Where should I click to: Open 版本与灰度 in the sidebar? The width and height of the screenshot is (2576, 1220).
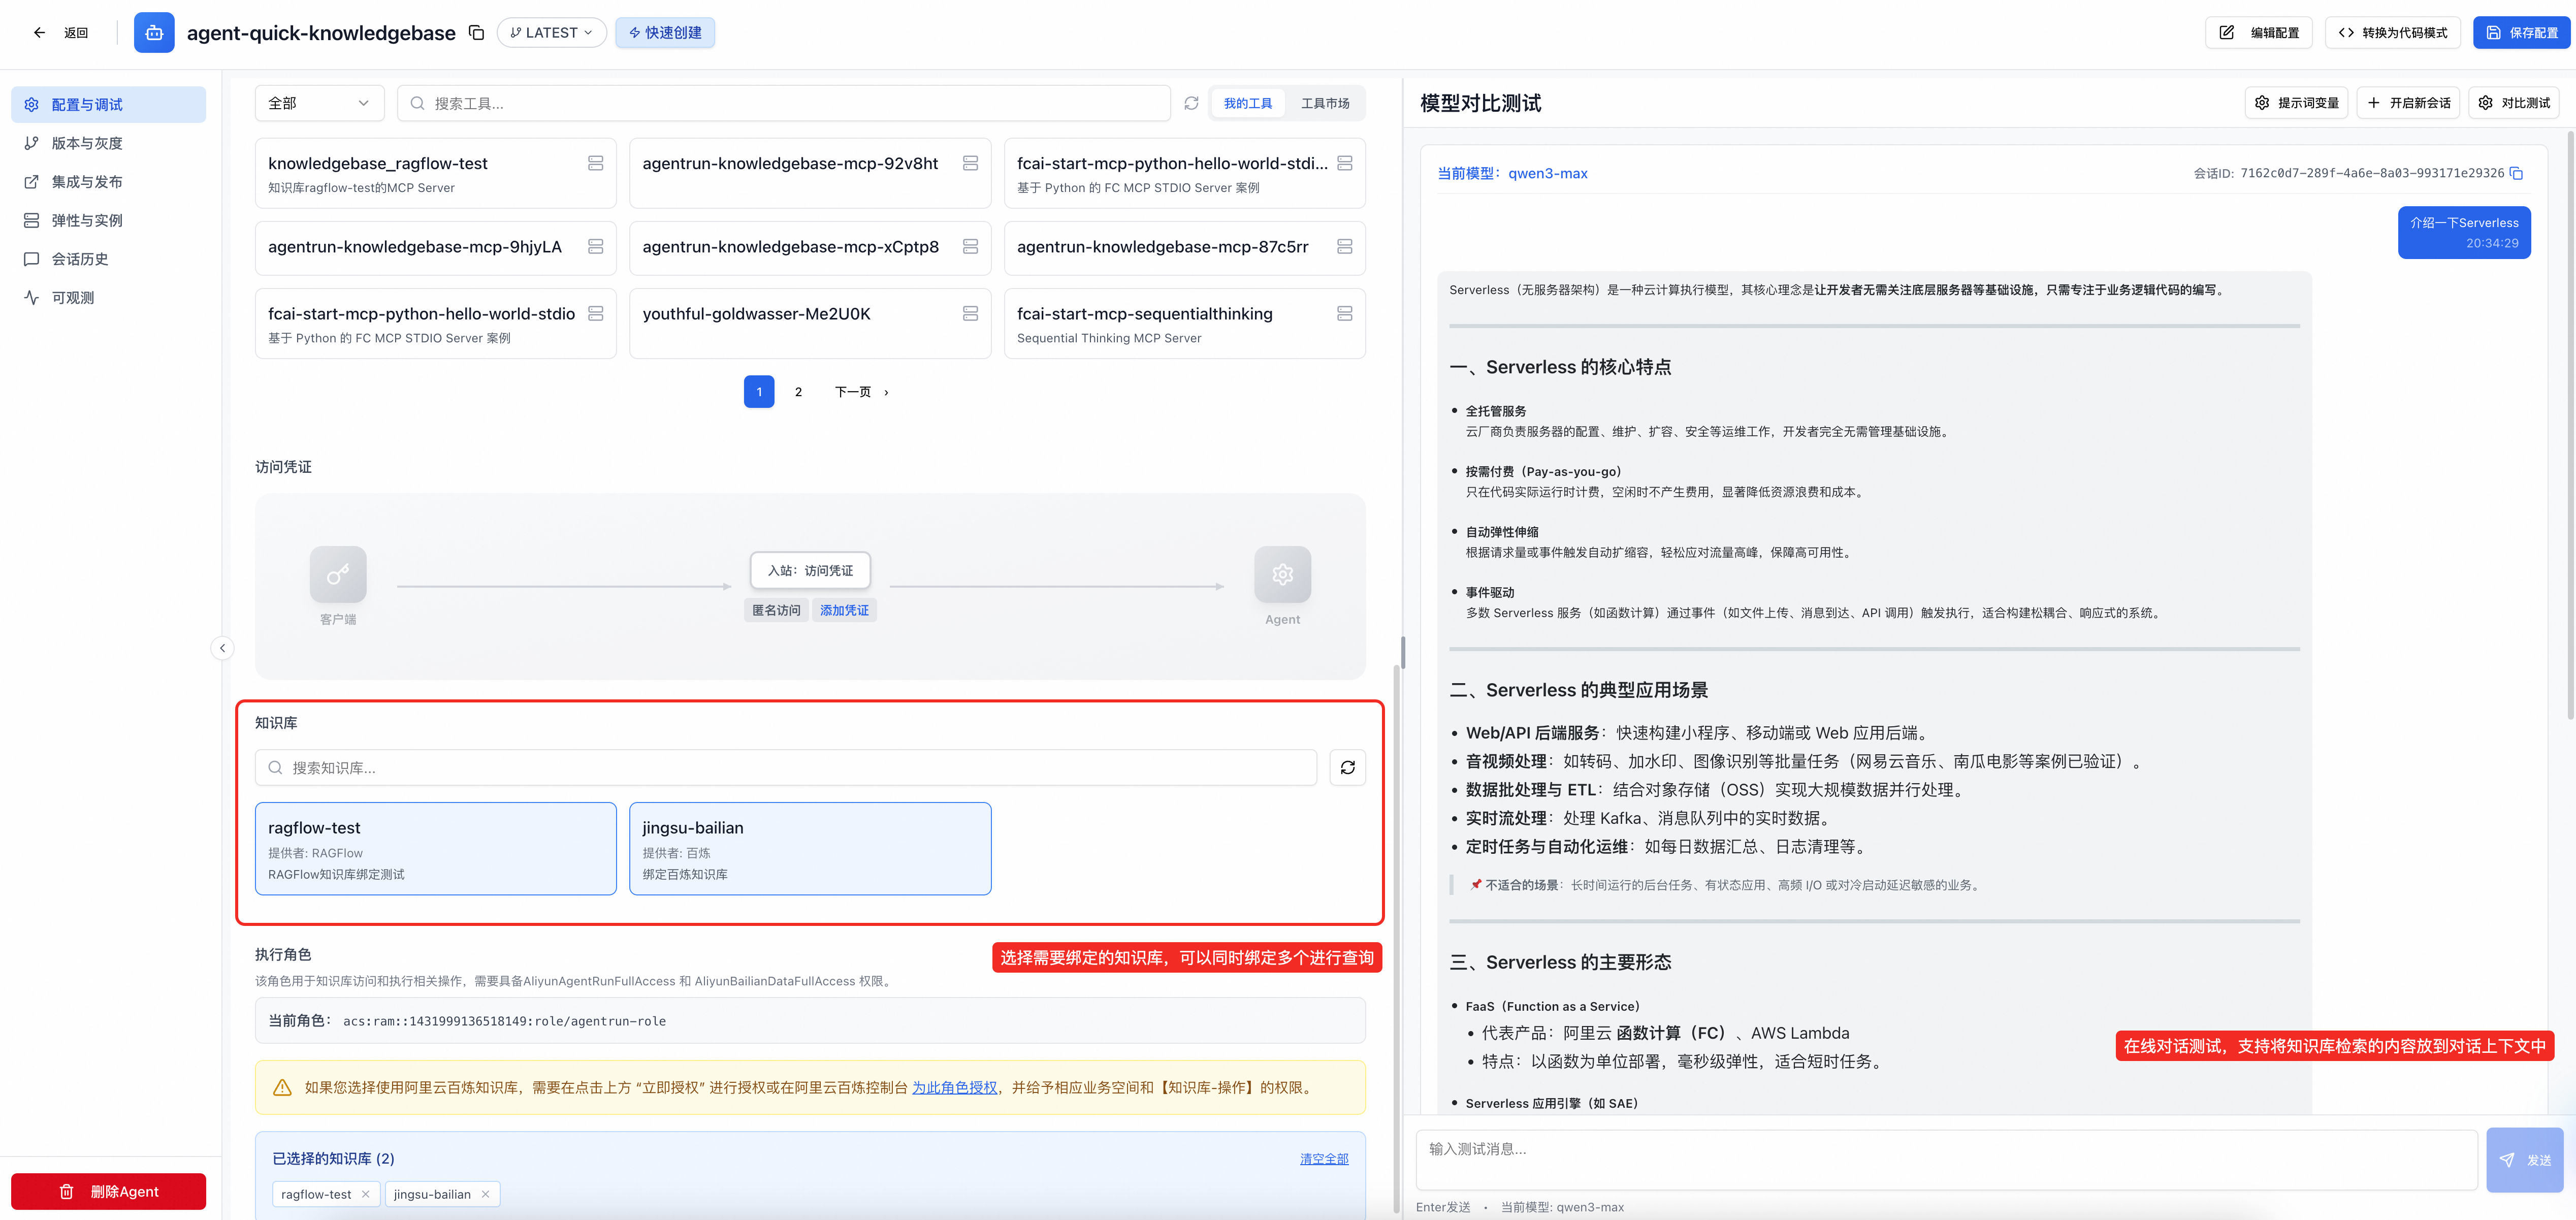87,143
